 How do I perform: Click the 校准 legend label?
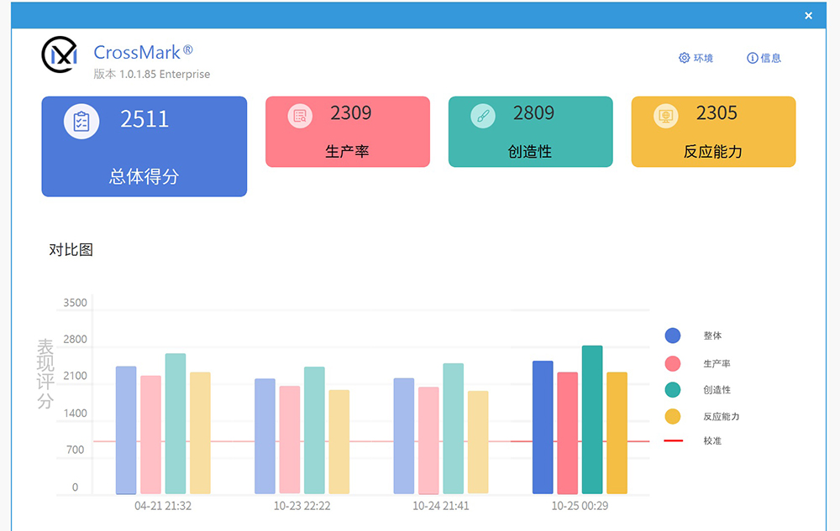click(712, 440)
